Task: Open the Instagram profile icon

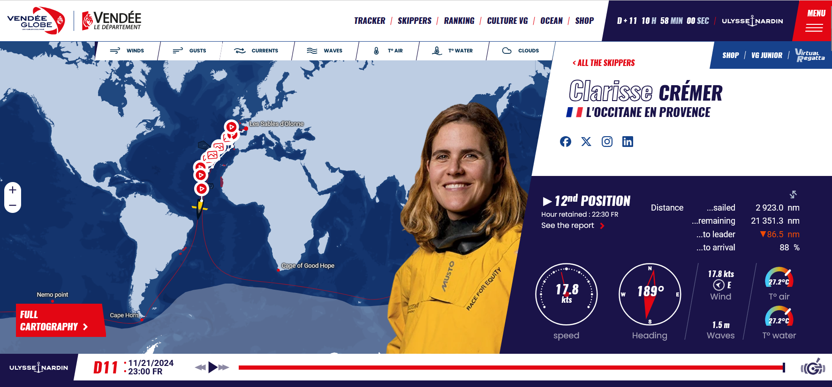Action: pyautogui.click(x=607, y=142)
